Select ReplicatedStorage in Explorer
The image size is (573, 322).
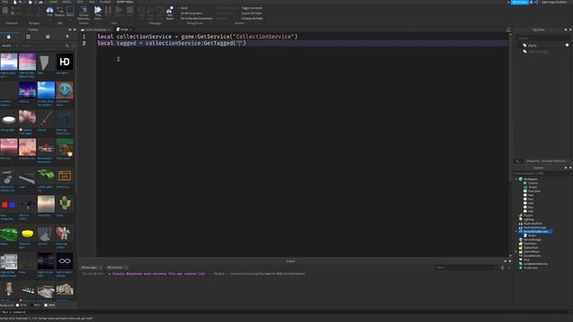click(535, 227)
